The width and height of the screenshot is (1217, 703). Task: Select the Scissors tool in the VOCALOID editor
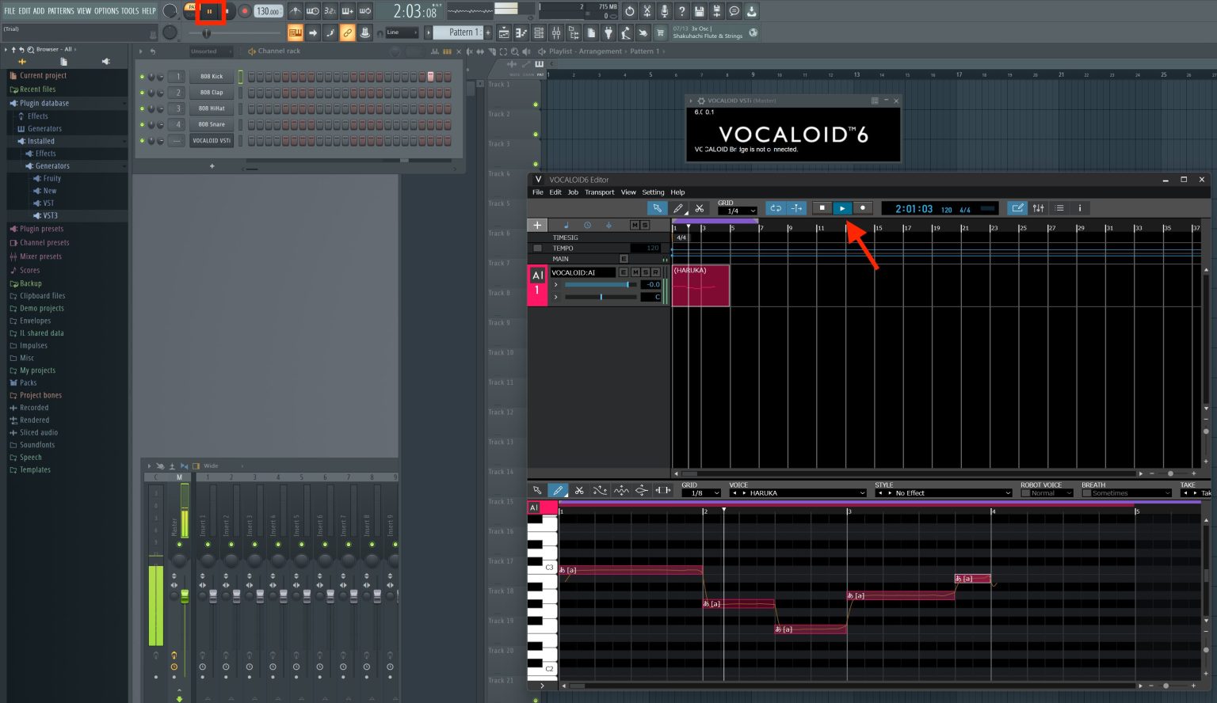tap(700, 208)
